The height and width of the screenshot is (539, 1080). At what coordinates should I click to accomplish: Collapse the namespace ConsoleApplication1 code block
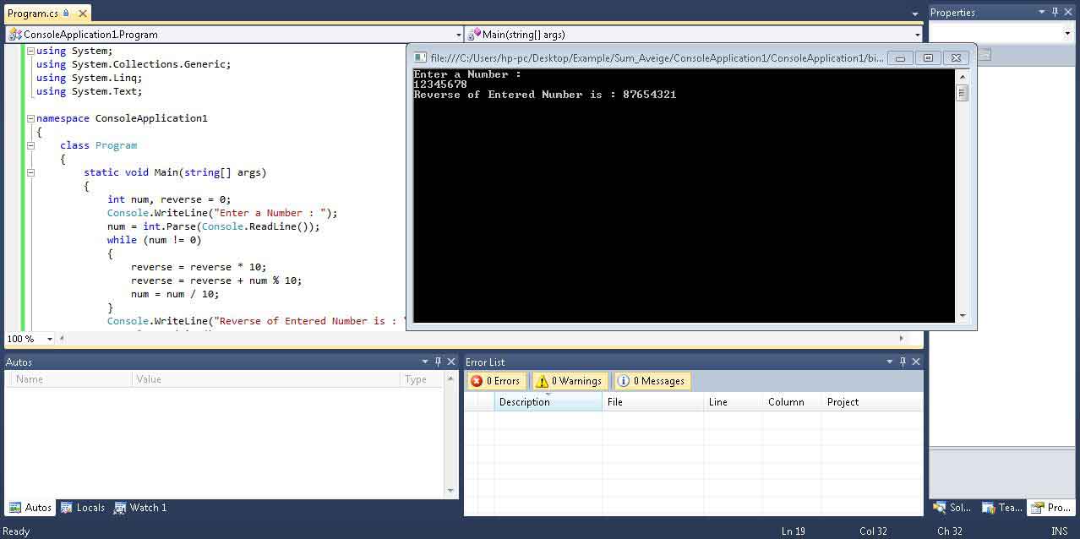pyautogui.click(x=30, y=118)
